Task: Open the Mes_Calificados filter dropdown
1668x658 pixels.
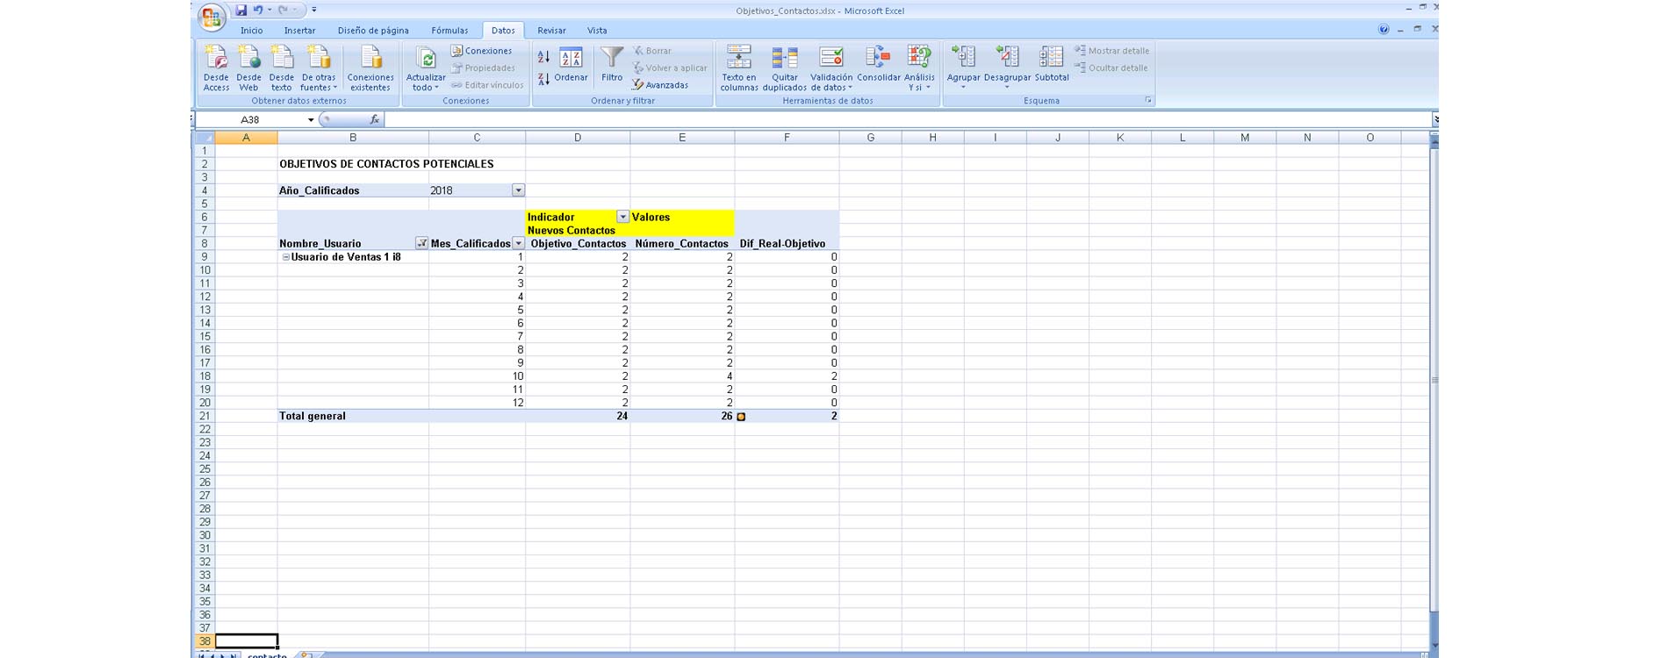Action: point(518,244)
